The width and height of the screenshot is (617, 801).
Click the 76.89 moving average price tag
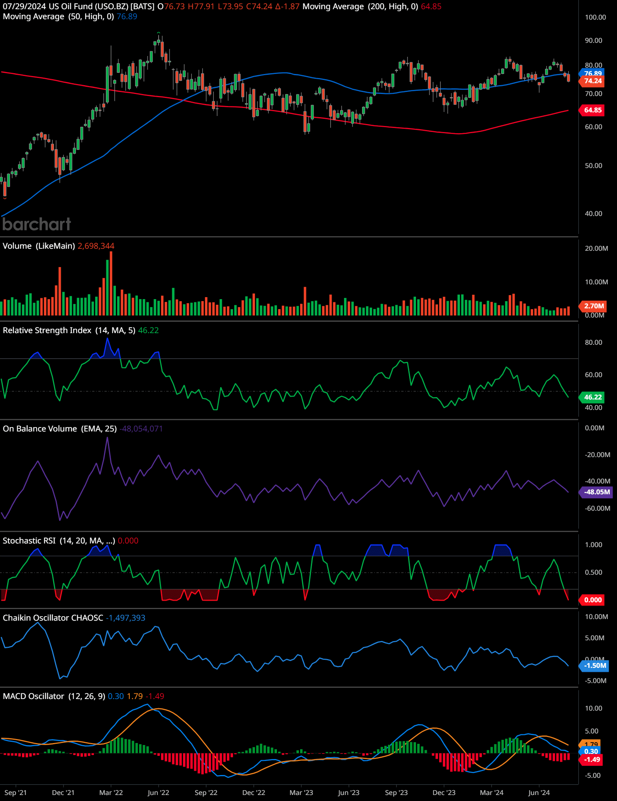click(592, 73)
